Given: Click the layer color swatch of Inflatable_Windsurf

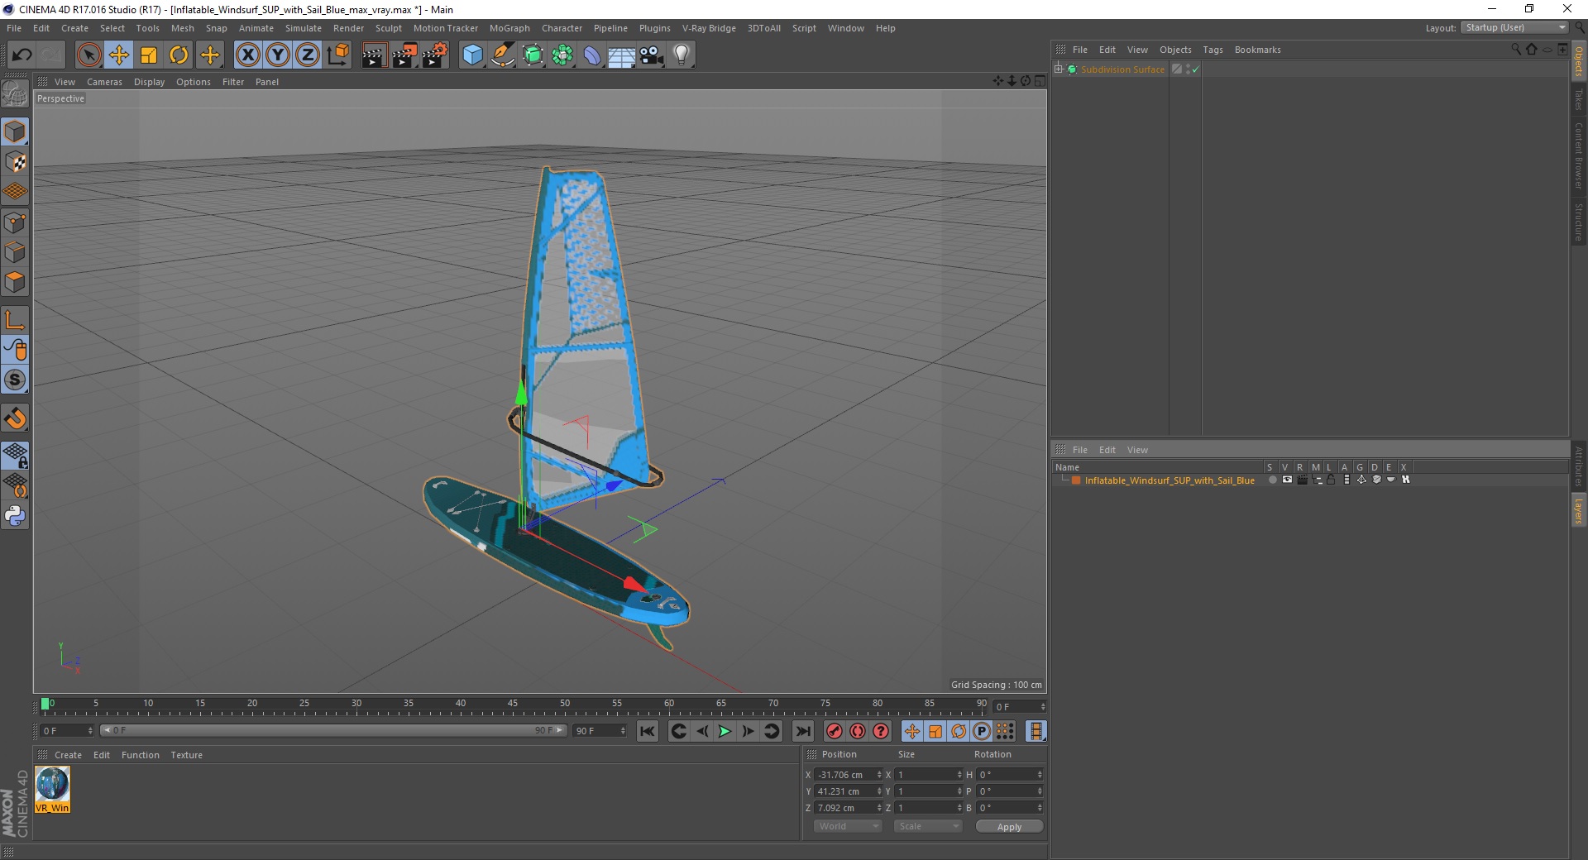Looking at the screenshot, I should [1076, 480].
